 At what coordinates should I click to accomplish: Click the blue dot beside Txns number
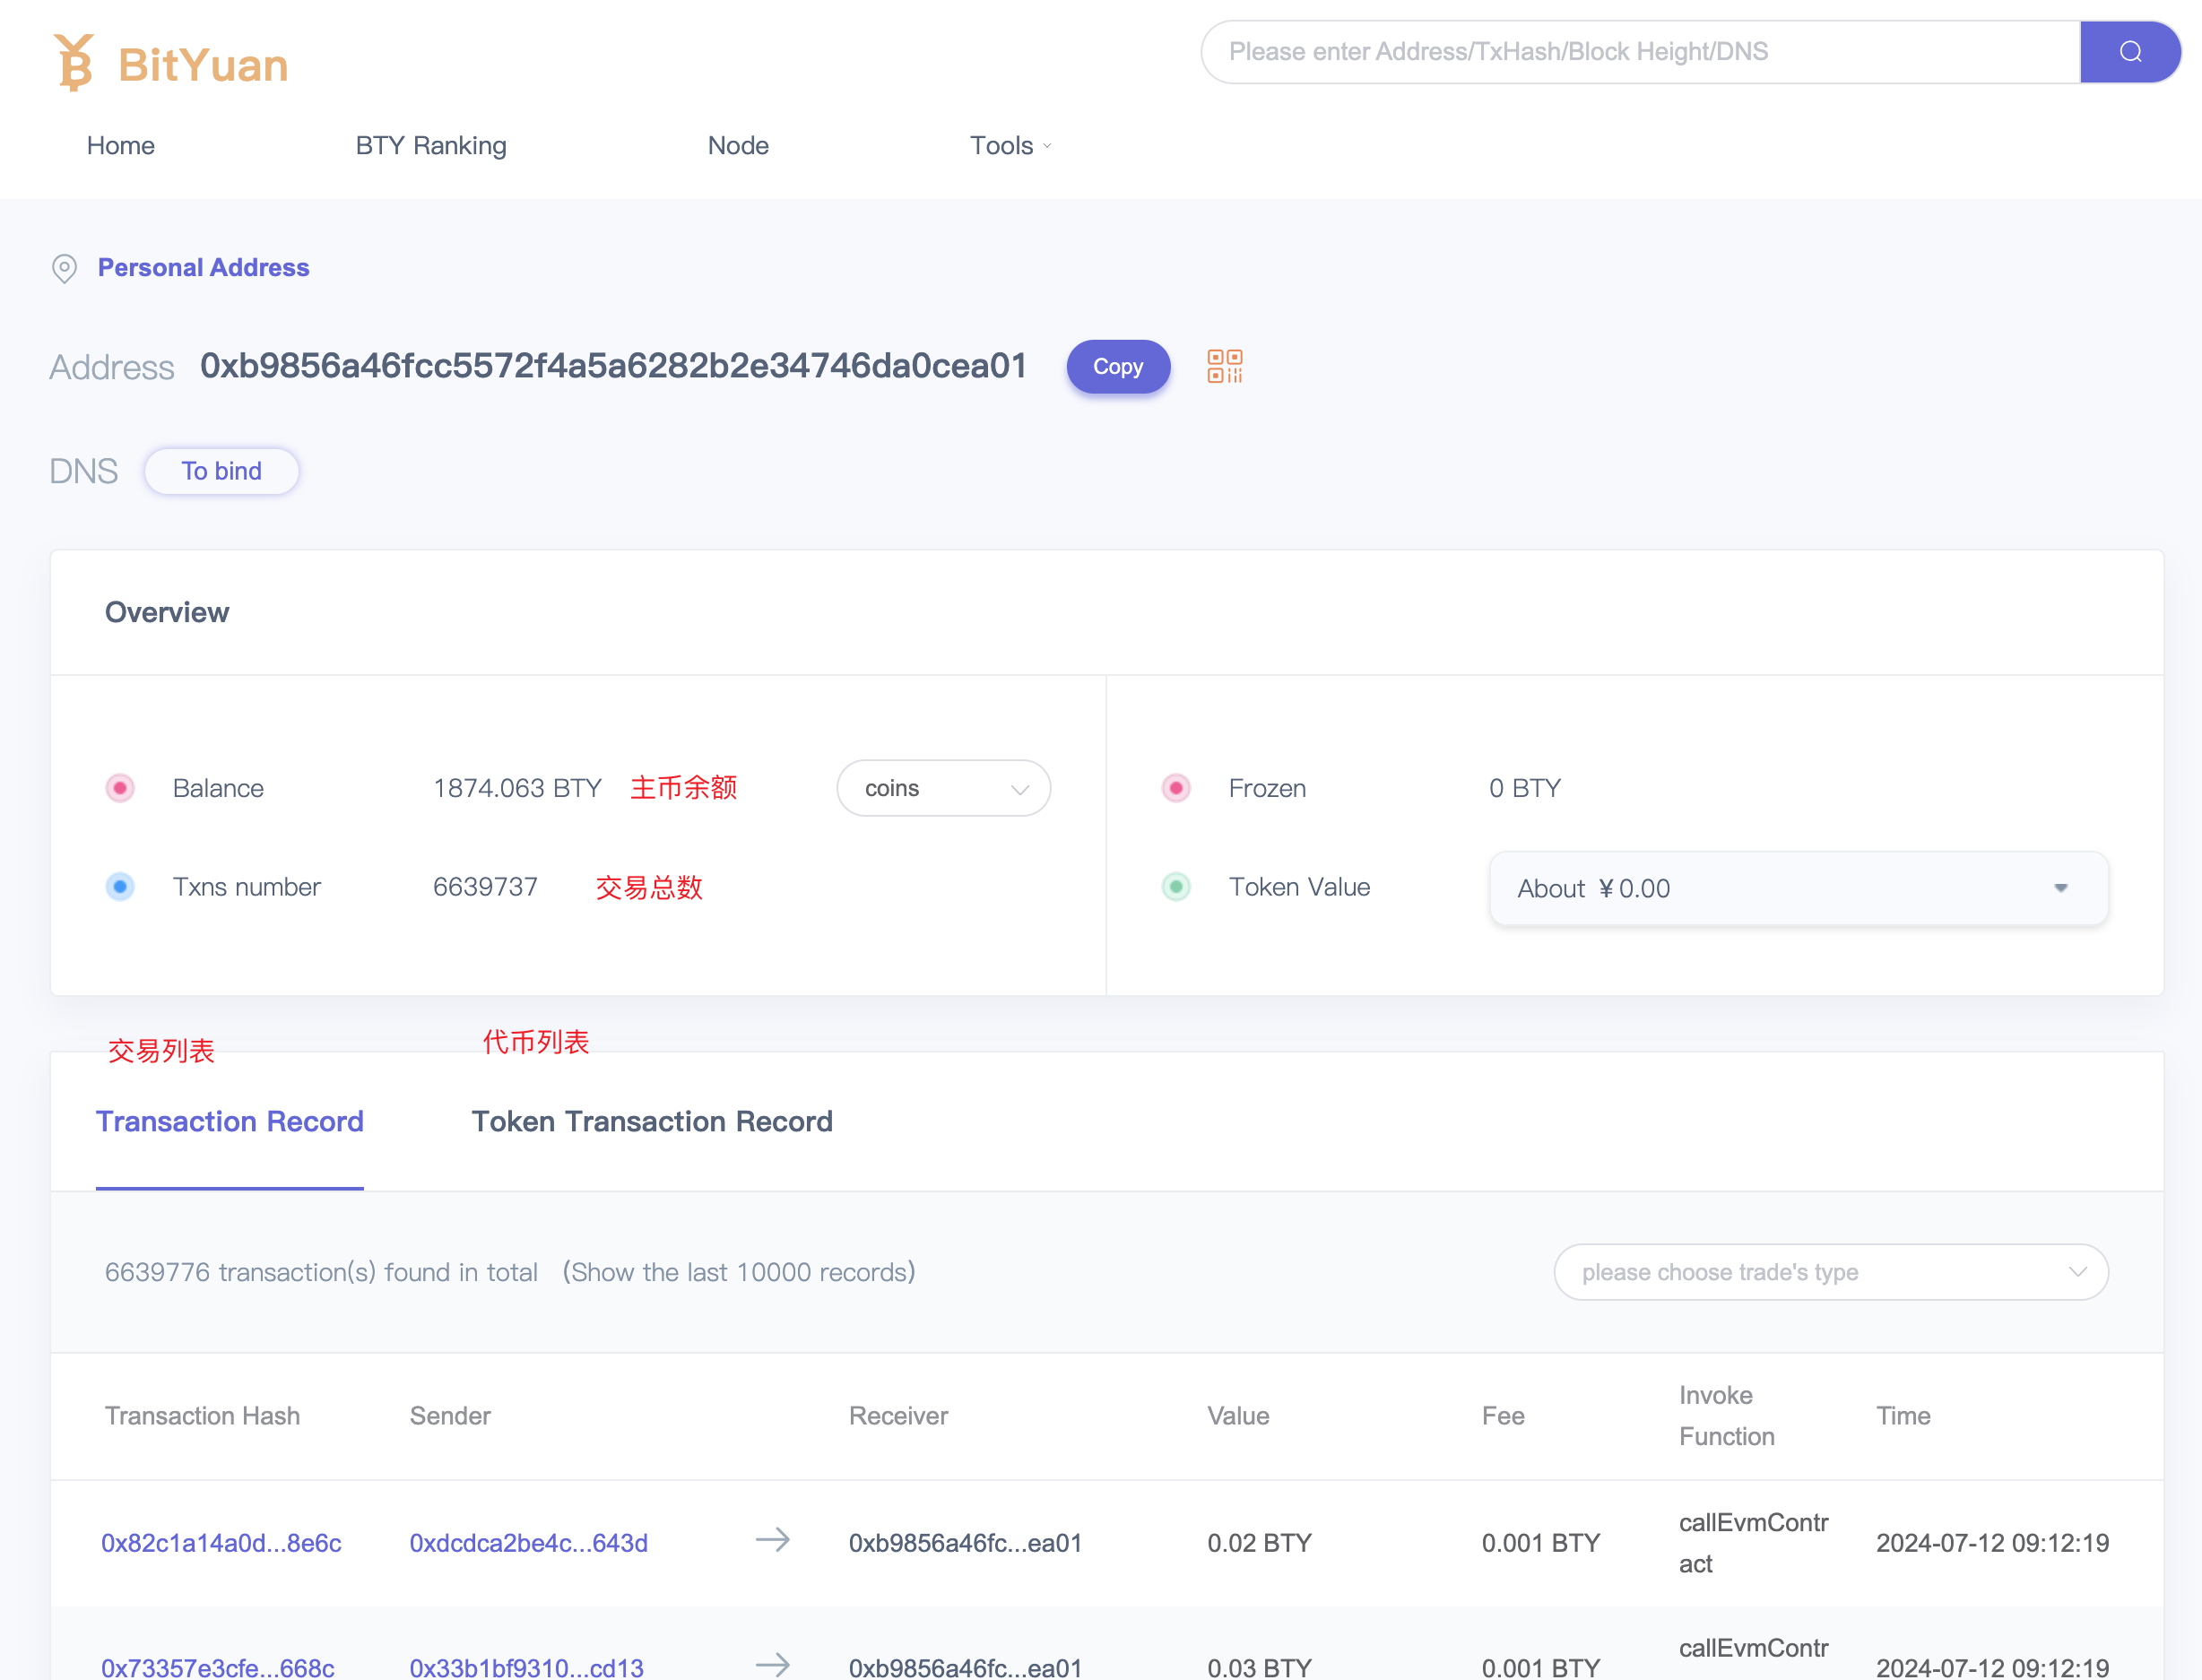pos(120,887)
